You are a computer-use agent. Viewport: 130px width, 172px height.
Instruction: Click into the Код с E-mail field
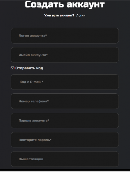point(65,82)
